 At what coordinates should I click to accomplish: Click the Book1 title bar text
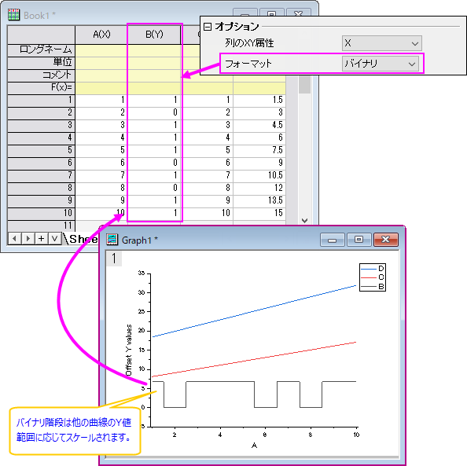coord(39,16)
